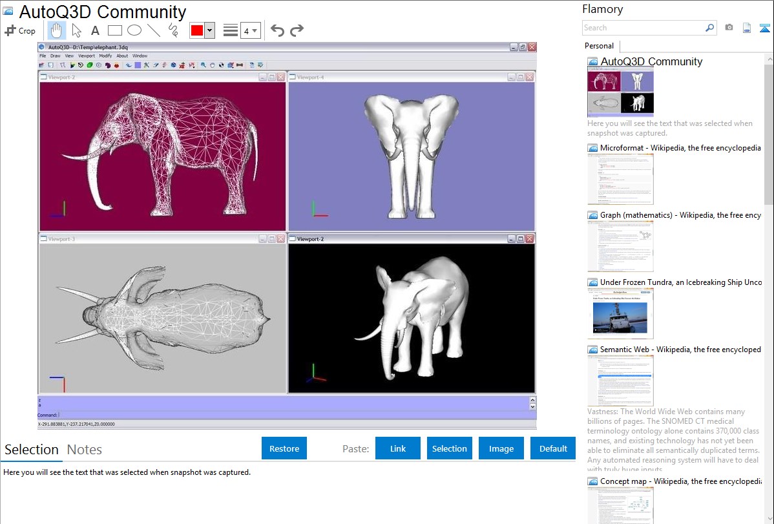Viewport: 774px width, 524px height.
Task: Open the File menu in AutoQ3D
Action: pos(43,56)
